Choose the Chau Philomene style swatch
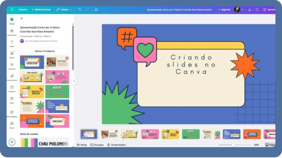Viewport: 282px width, 158px height. pos(45,143)
